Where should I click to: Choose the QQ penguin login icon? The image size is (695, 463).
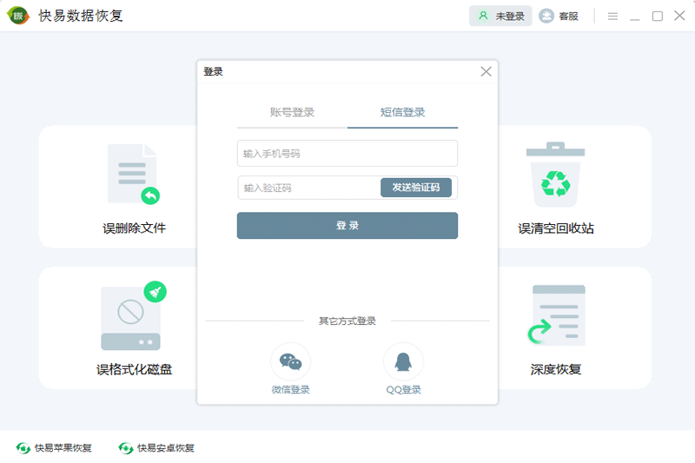403,362
